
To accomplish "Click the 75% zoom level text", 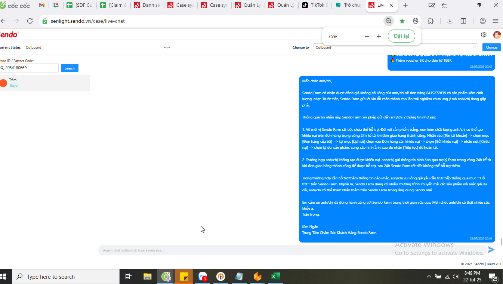I will coord(333,36).
